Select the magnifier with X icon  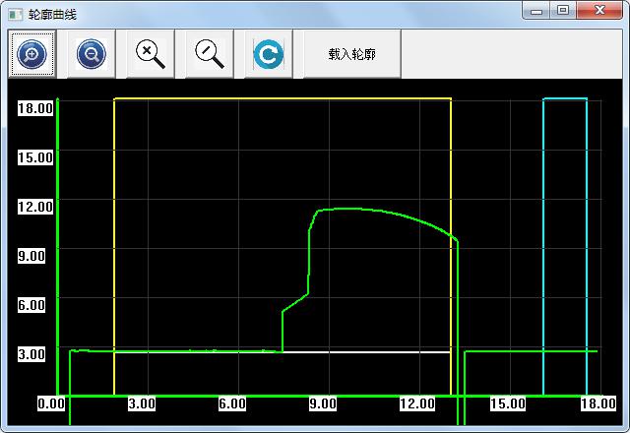[x=150, y=54]
